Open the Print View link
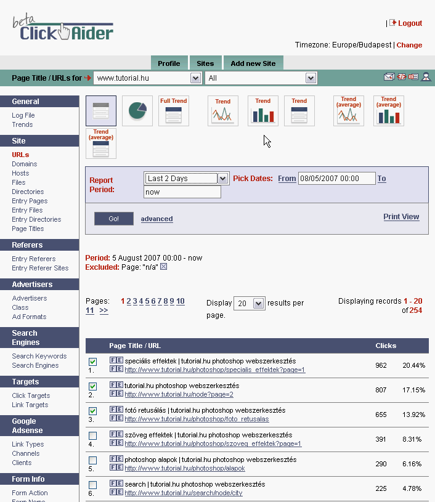The height and width of the screenshot is (502, 435). 400,217
